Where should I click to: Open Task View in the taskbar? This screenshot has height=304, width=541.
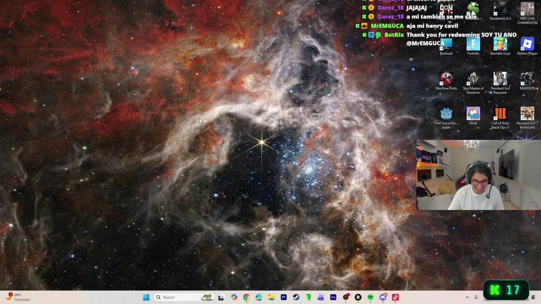221,297
